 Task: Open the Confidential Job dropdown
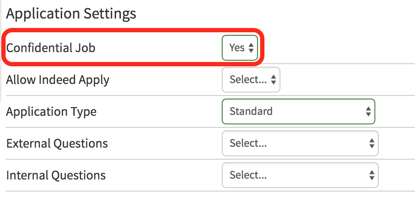pos(240,48)
